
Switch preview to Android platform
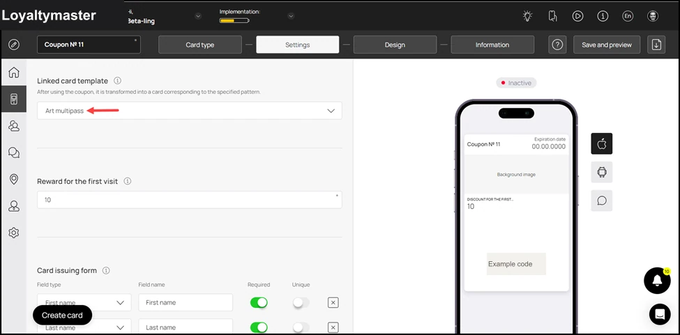tap(601, 172)
